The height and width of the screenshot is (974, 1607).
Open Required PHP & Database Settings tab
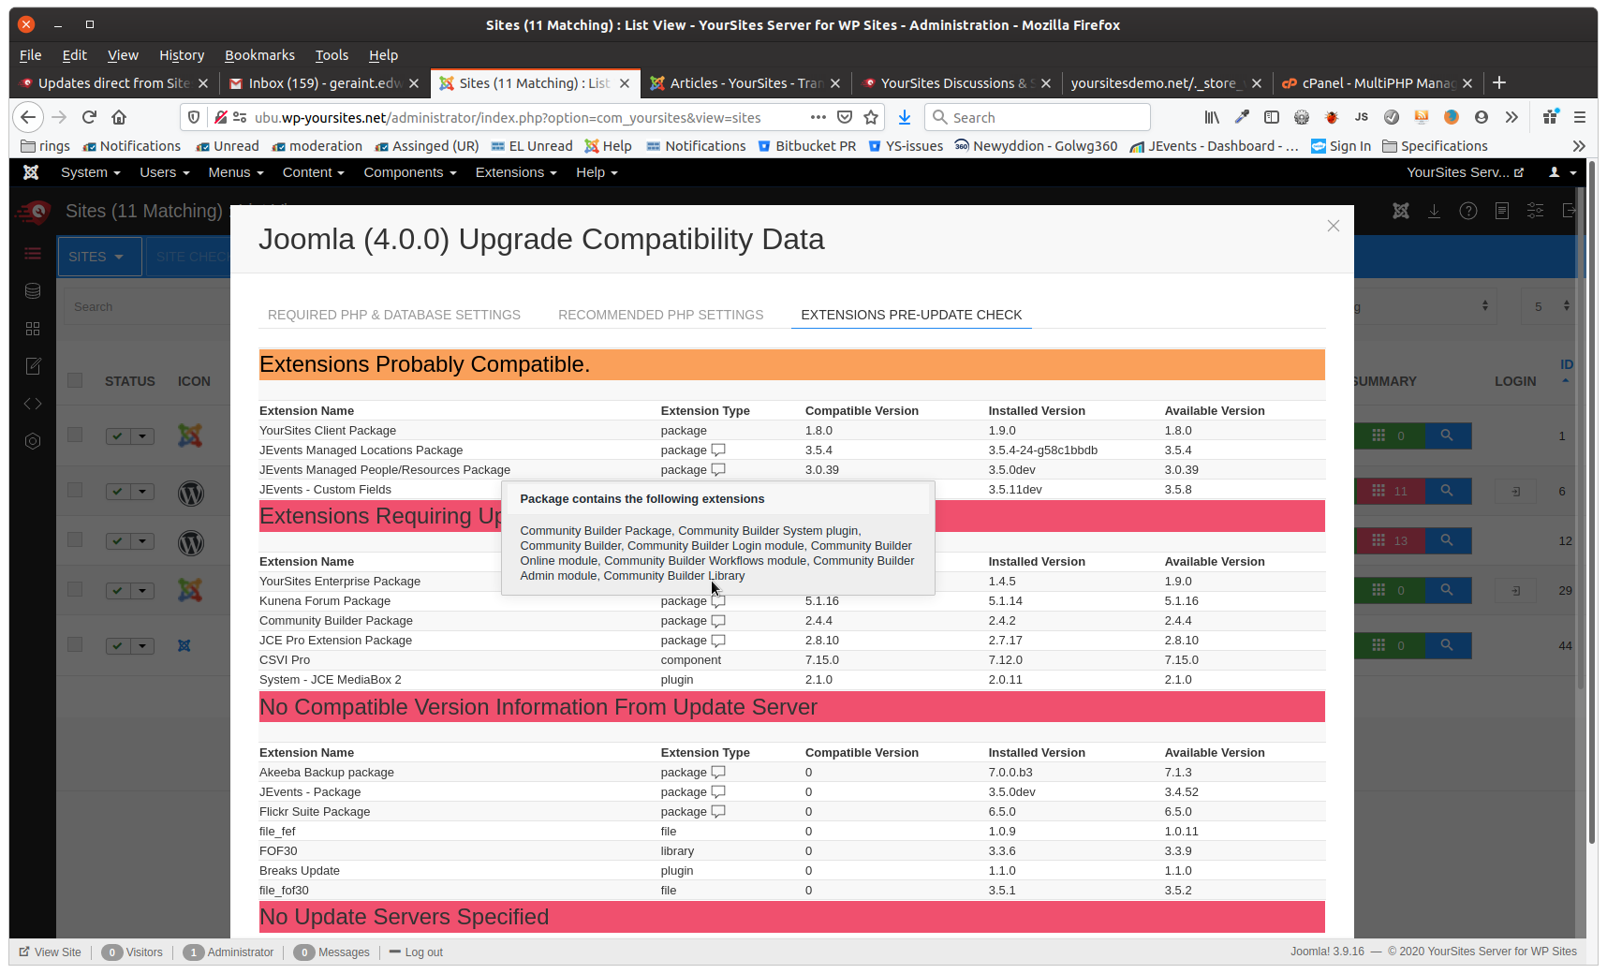click(x=394, y=315)
